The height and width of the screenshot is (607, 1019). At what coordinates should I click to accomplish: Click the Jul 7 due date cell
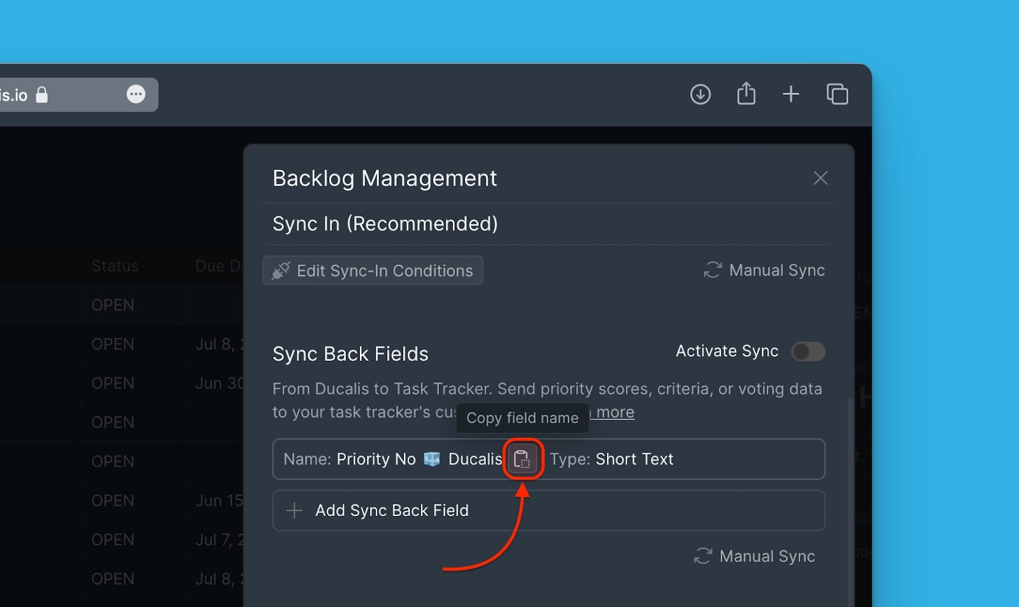pos(219,540)
